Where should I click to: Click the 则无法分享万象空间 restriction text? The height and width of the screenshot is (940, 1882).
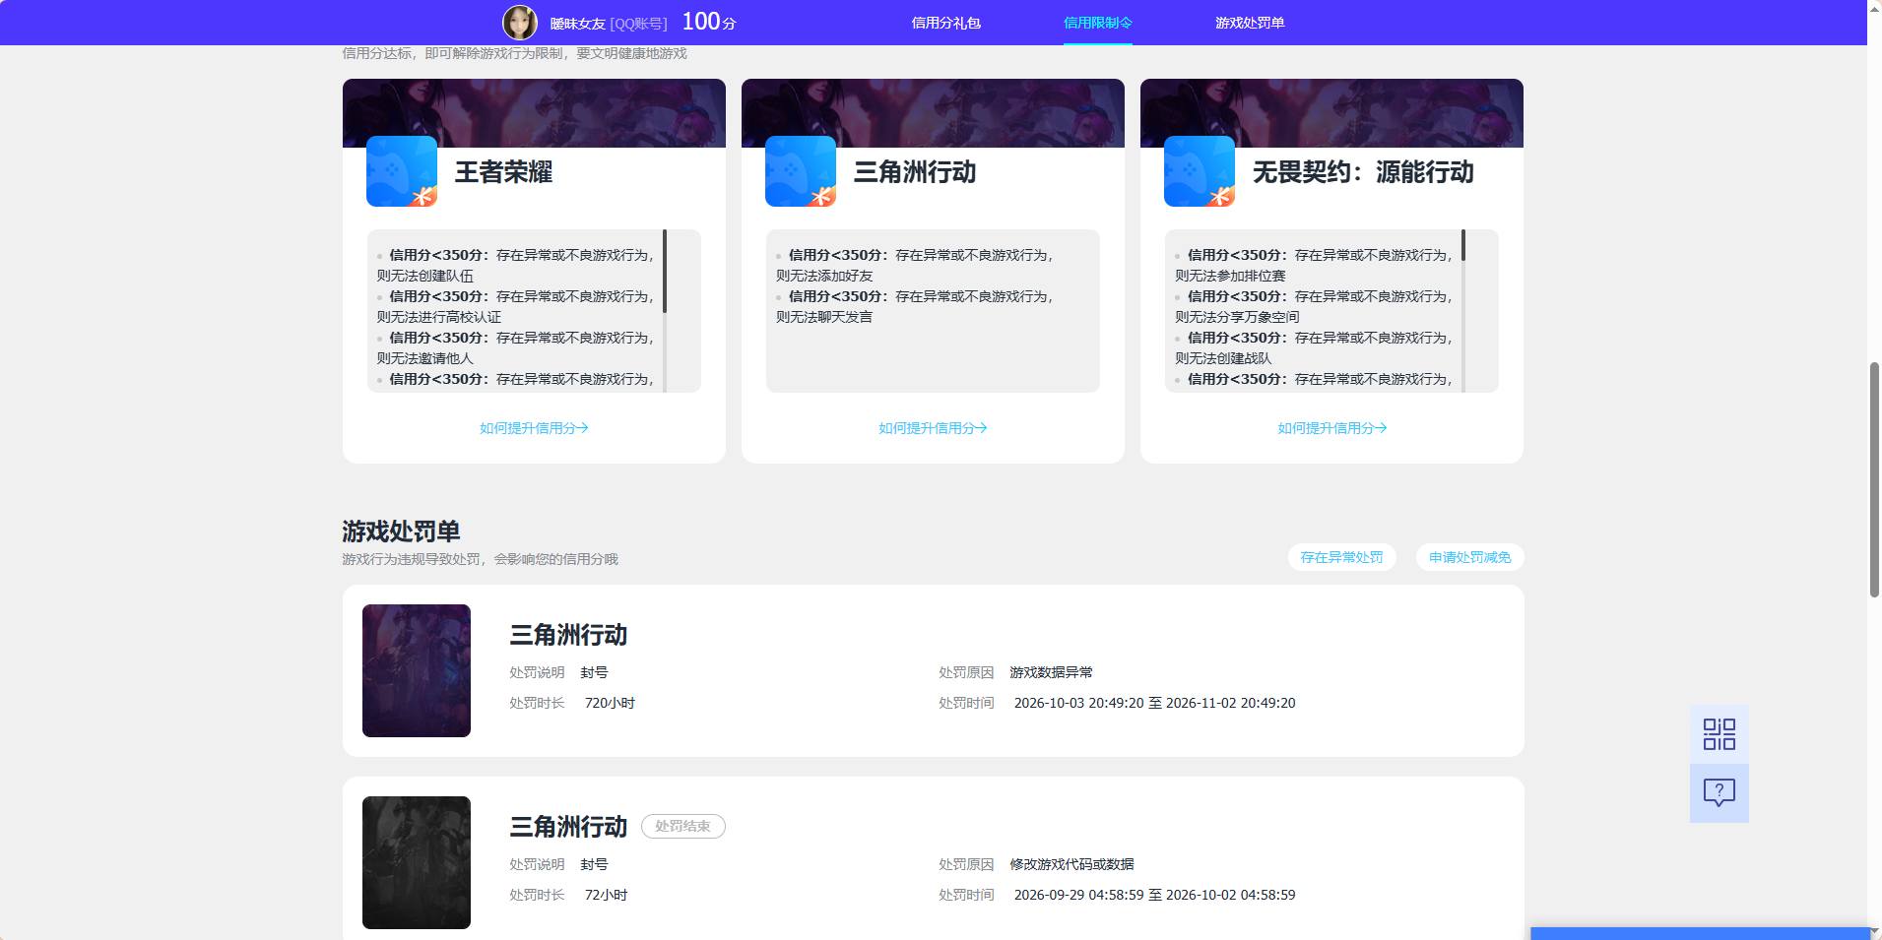[x=1237, y=317]
